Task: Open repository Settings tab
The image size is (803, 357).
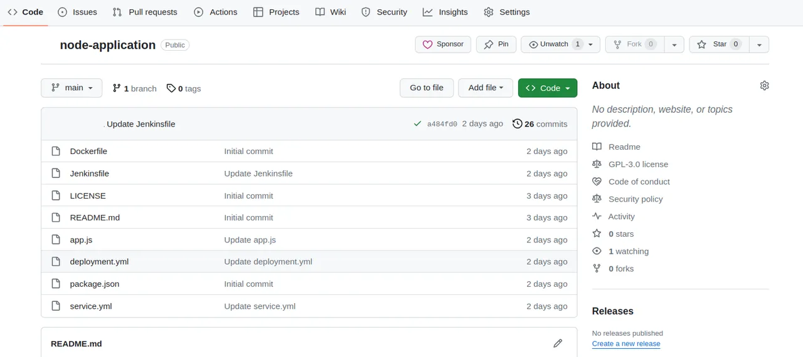Action: pos(507,12)
